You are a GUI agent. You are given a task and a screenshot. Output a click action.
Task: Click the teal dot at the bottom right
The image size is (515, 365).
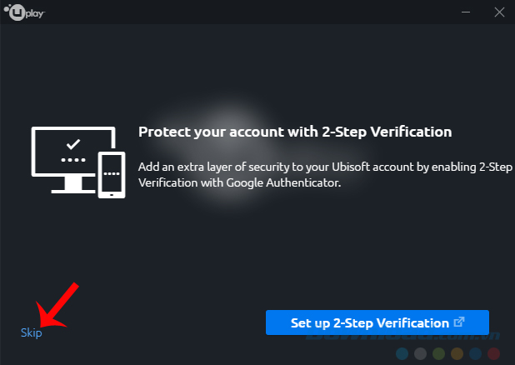pyautogui.click(x=400, y=354)
